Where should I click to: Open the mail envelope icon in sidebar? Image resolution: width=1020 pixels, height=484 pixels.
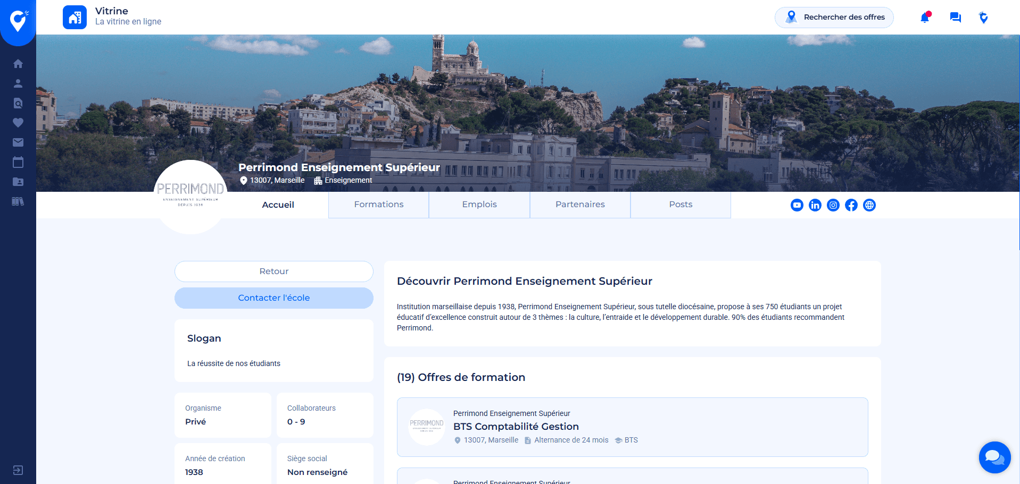(18, 142)
